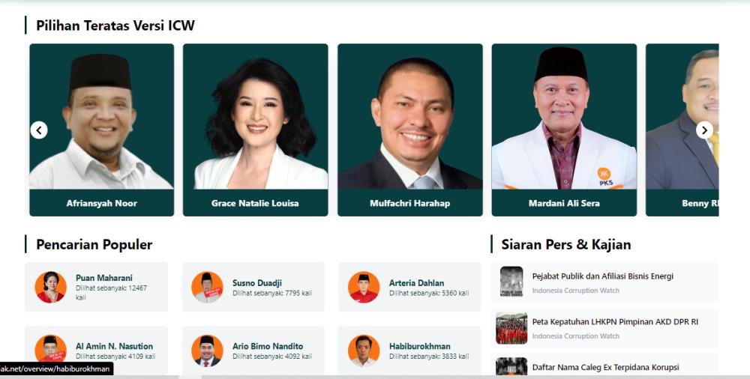Open Al Amin N. Nasution's avatar

(x=50, y=351)
